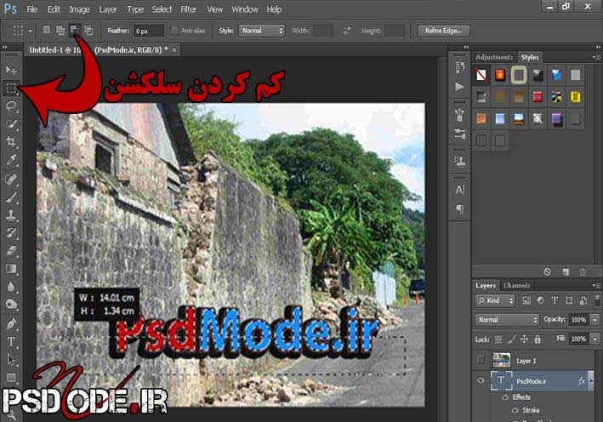
Task: Select the Blur tool
Action: [x=11, y=287]
